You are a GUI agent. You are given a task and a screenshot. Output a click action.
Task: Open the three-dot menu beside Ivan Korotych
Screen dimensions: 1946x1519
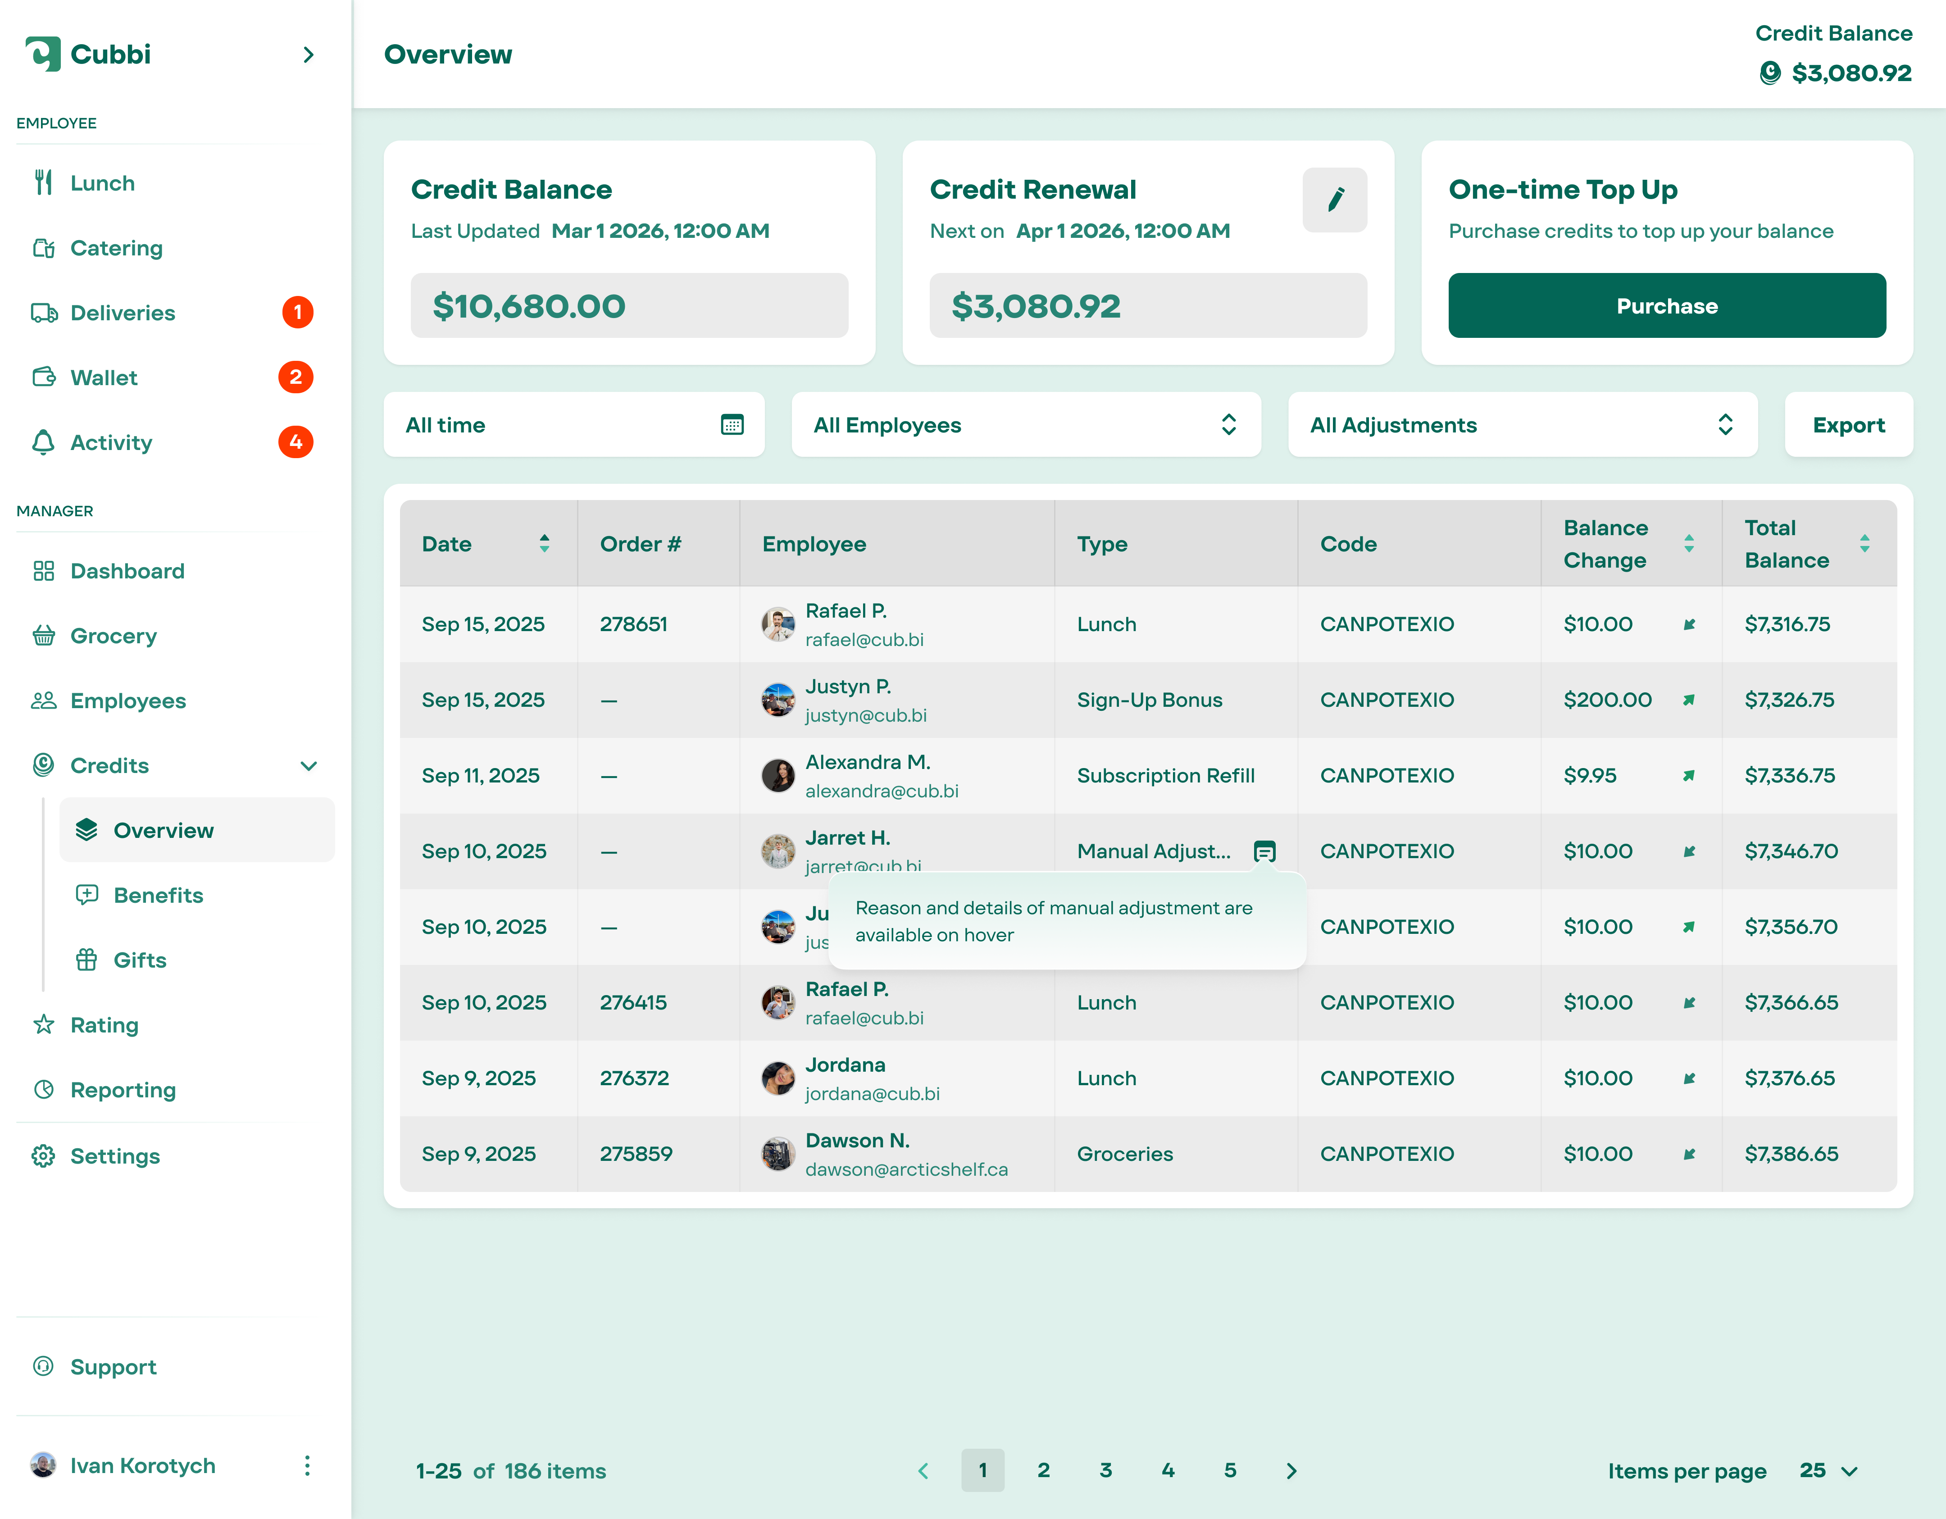click(x=307, y=1465)
